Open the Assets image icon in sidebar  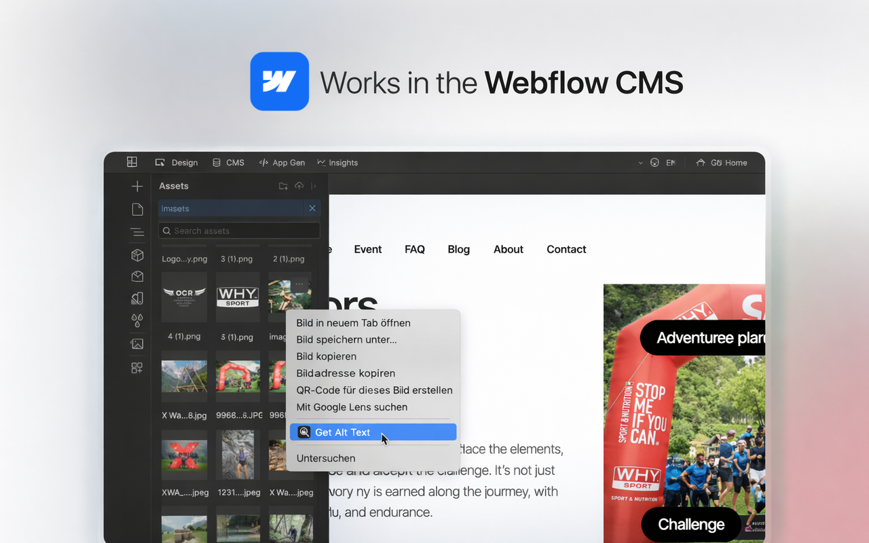pos(137,344)
